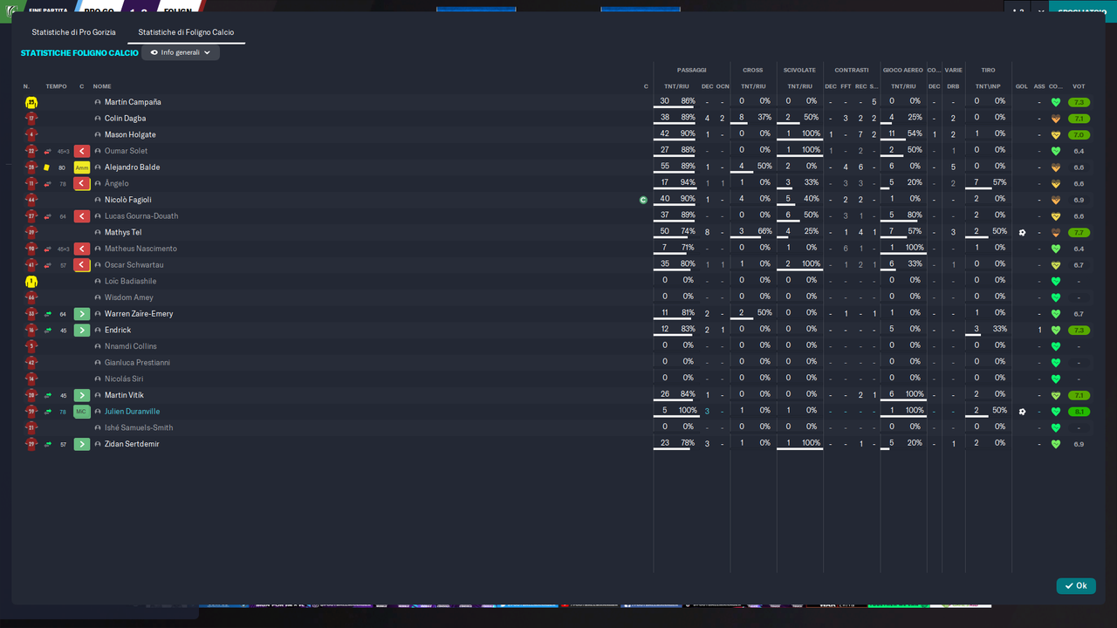Image resolution: width=1117 pixels, height=628 pixels.
Task: Open Julien Duranville's player profile link
Action: [x=133, y=412]
